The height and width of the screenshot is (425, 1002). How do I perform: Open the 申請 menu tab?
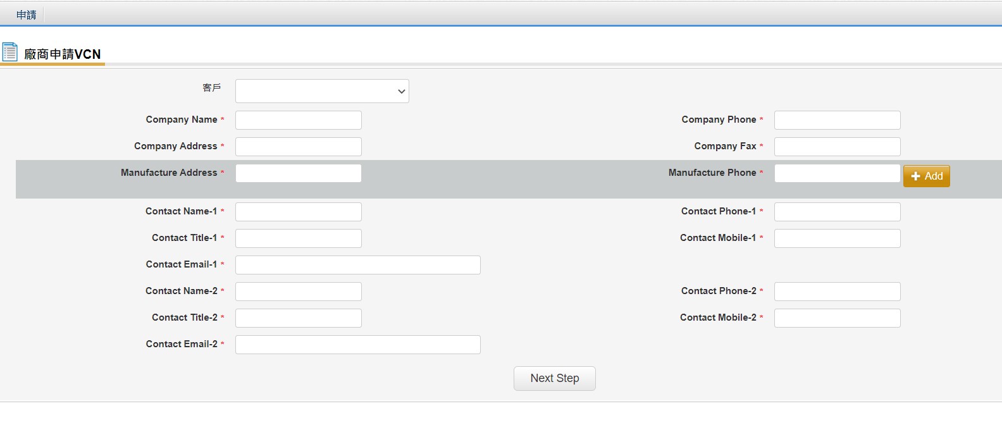point(27,15)
